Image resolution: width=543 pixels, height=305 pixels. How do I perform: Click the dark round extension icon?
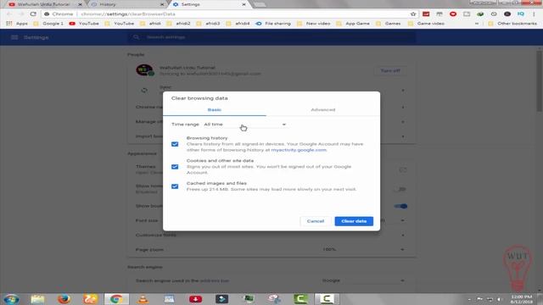click(x=507, y=14)
